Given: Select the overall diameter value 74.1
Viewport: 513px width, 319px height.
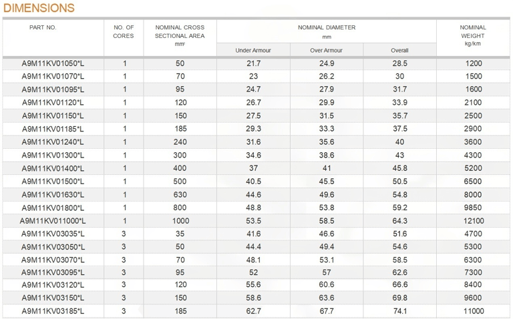Looking at the screenshot, I should [400, 311].
